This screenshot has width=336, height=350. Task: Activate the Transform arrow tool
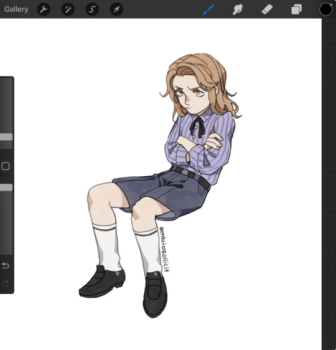pyautogui.click(x=116, y=9)
